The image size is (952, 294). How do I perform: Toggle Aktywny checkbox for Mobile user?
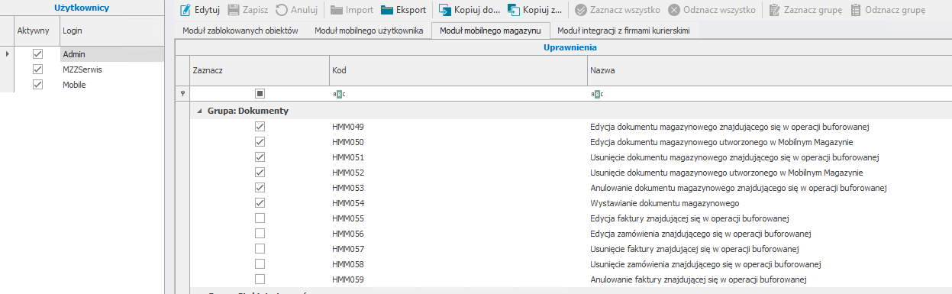(37, 85)
